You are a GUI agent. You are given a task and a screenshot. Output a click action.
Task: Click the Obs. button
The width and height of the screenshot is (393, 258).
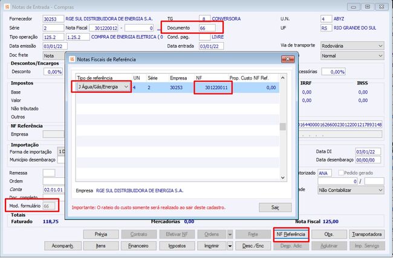click(329, 234)
